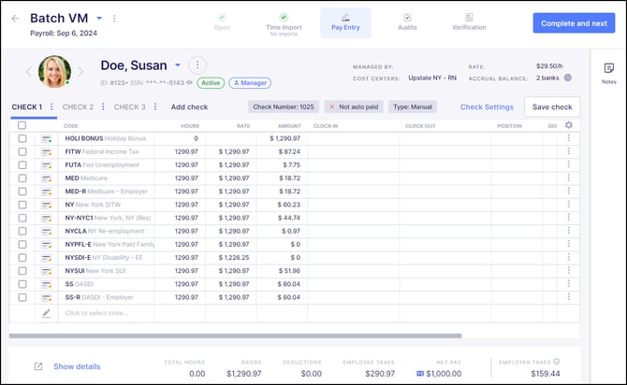Click the accrual balance info icon

pyautogui.click(x=567, y=78)
